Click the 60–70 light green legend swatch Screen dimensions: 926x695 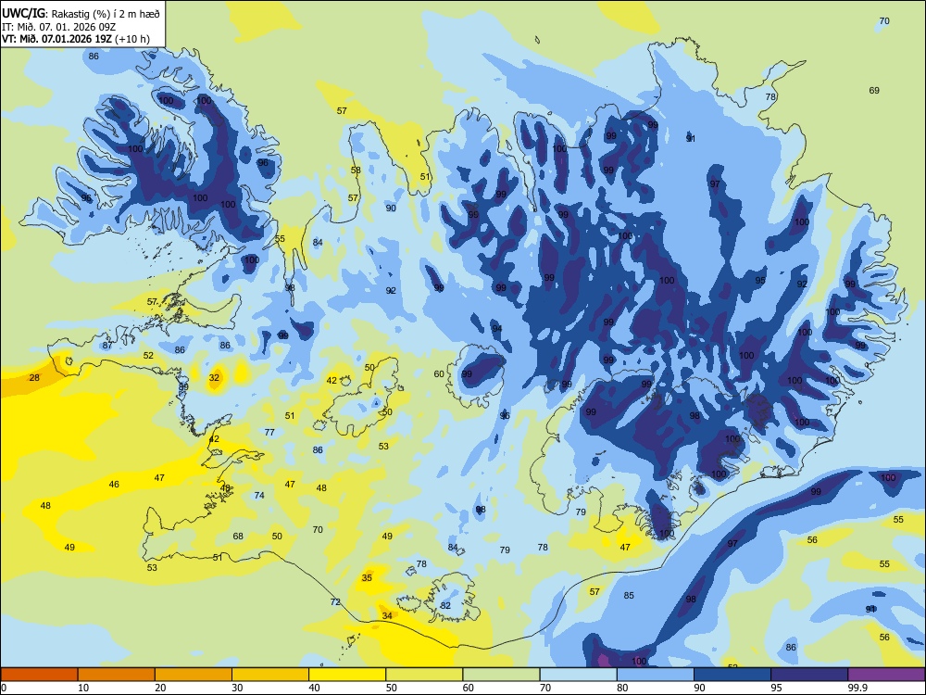point(501,675)
